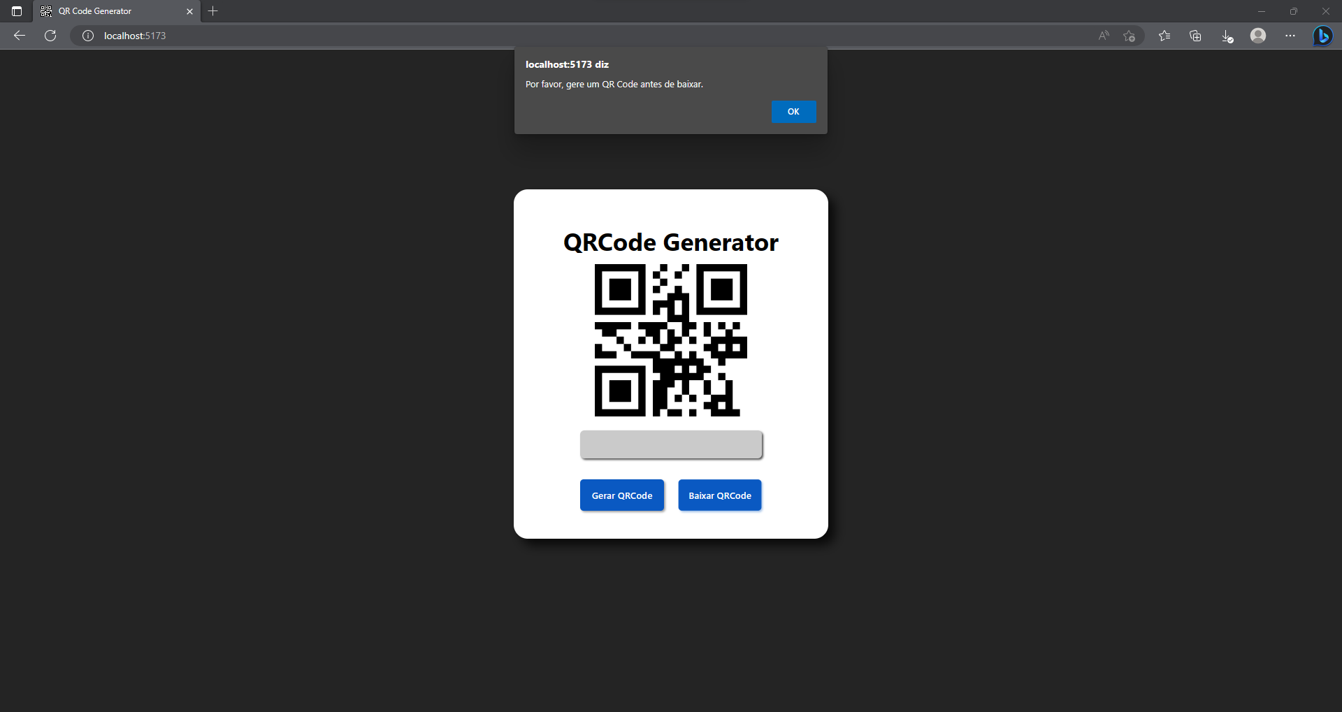
Task: Click the empty text input field
Action: coord(670,445)
